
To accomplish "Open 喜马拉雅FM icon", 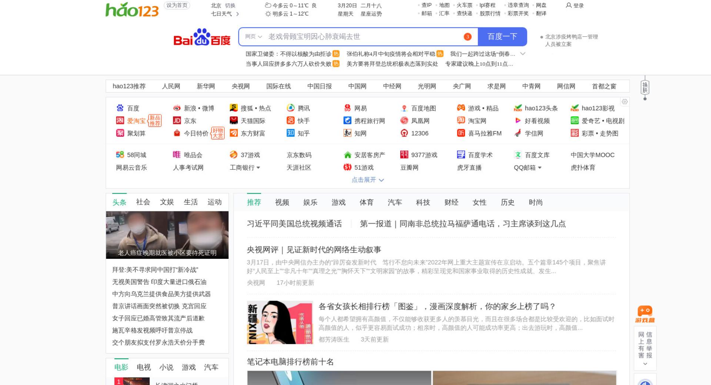I will coord(461,133).
